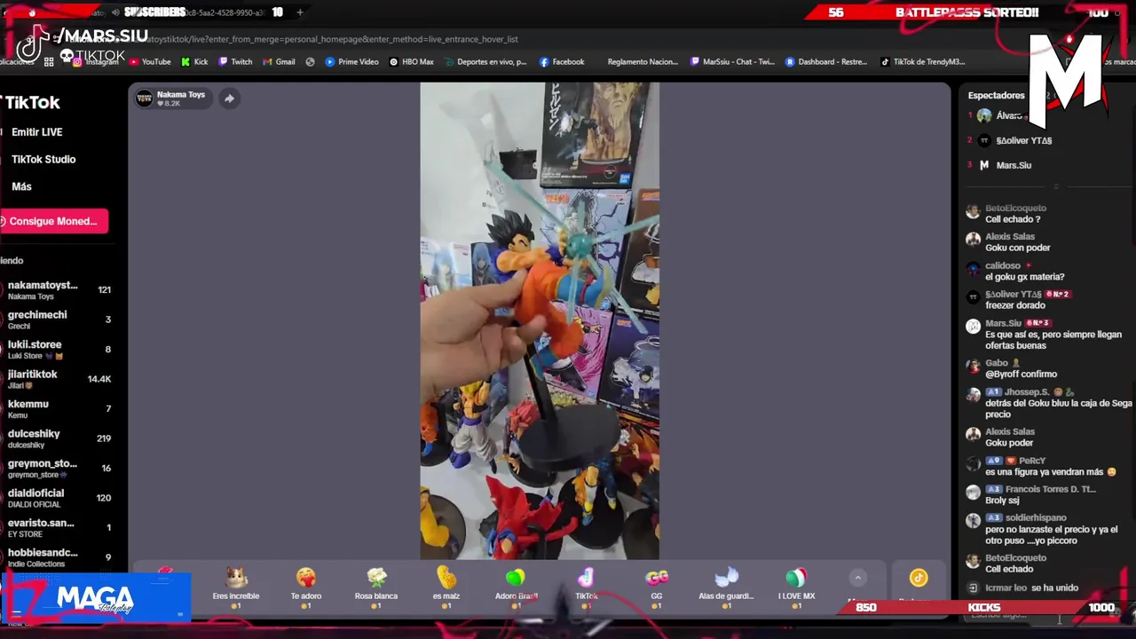Screen dimensions: 1136x639
Task: Send the Adoro Brasil gift
Action: tap(516, 588)
